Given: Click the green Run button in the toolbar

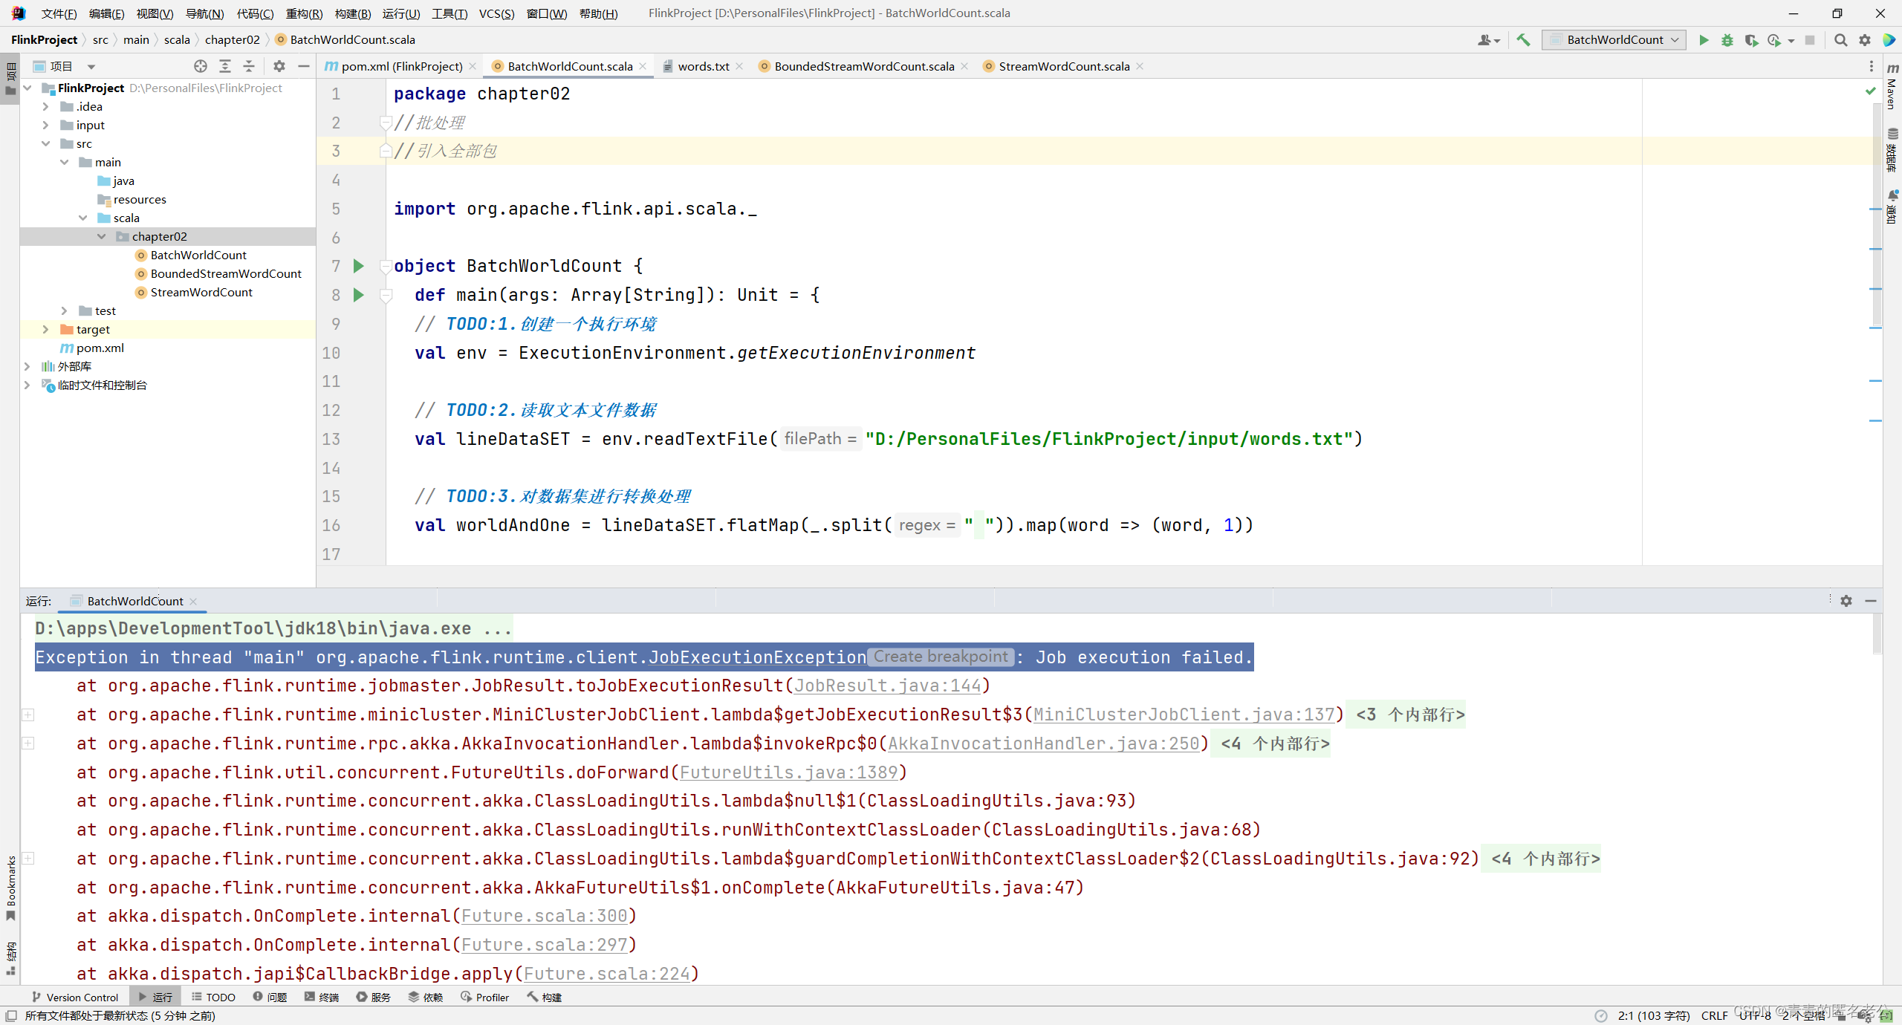Looking at the screenshot, I should coord(1704,40).
